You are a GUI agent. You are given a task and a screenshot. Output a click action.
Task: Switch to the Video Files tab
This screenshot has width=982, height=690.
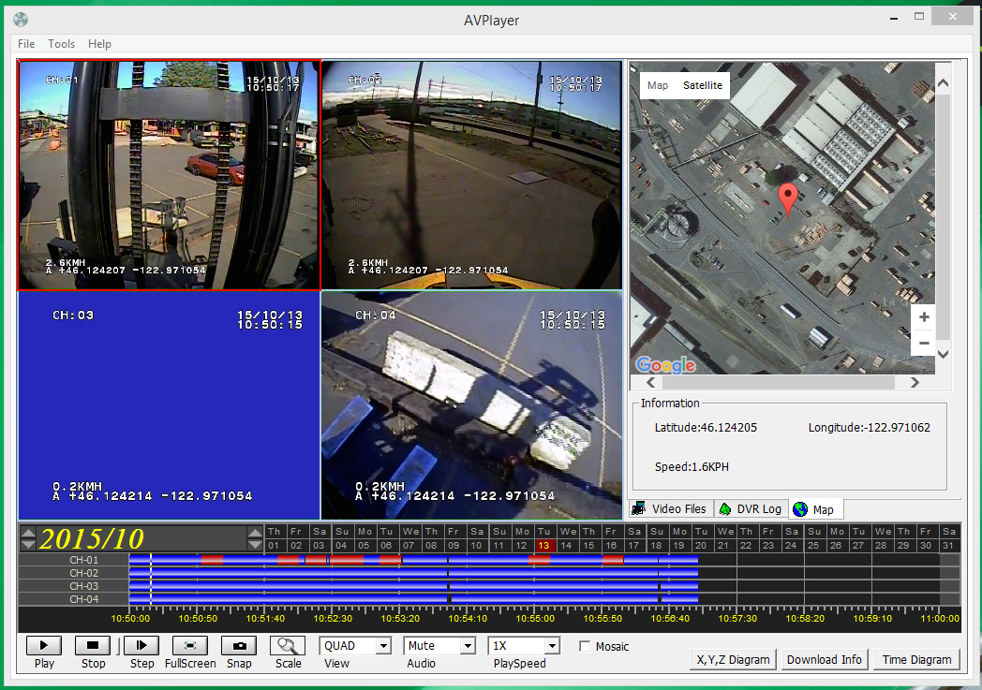[671, 509]
